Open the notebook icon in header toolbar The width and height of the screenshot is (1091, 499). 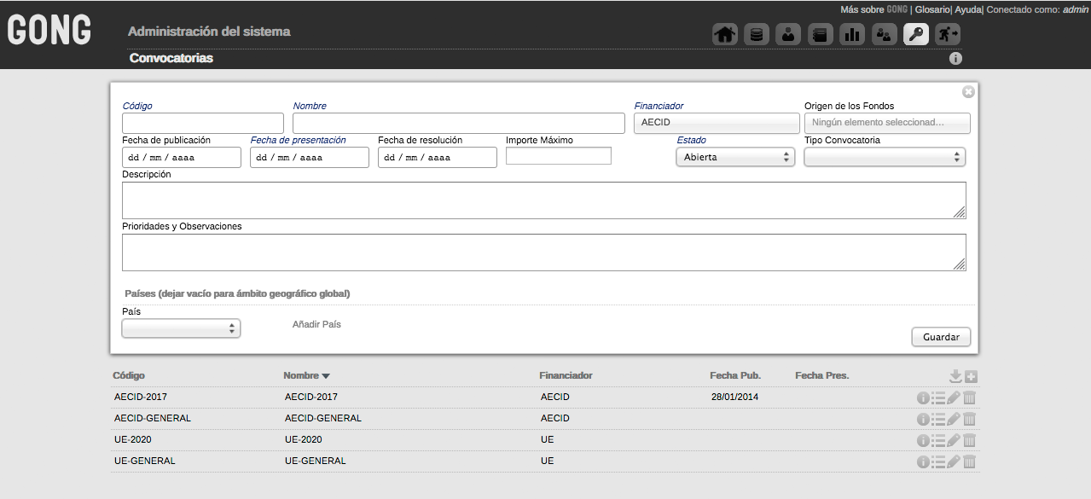pyautogui.click(x=821, y=35)
